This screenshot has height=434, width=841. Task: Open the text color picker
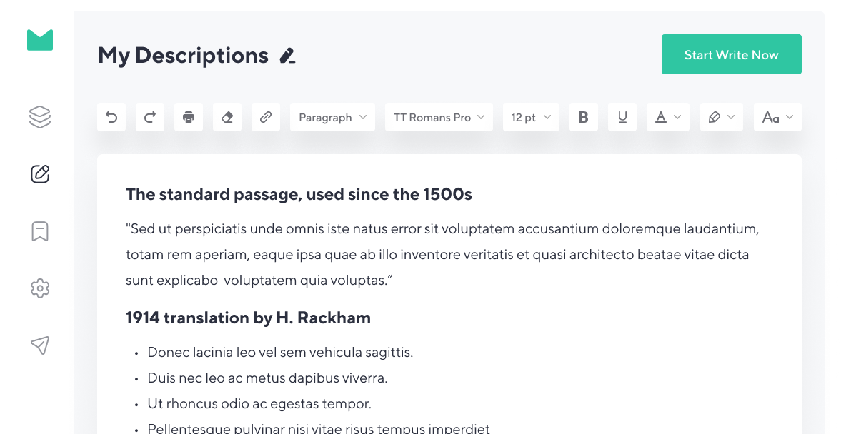coord(668,117)
